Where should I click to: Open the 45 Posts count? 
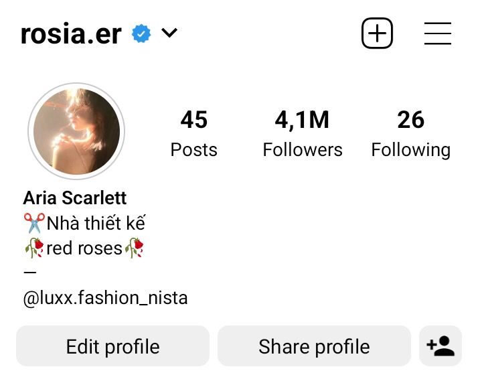[x=194, y=133]
